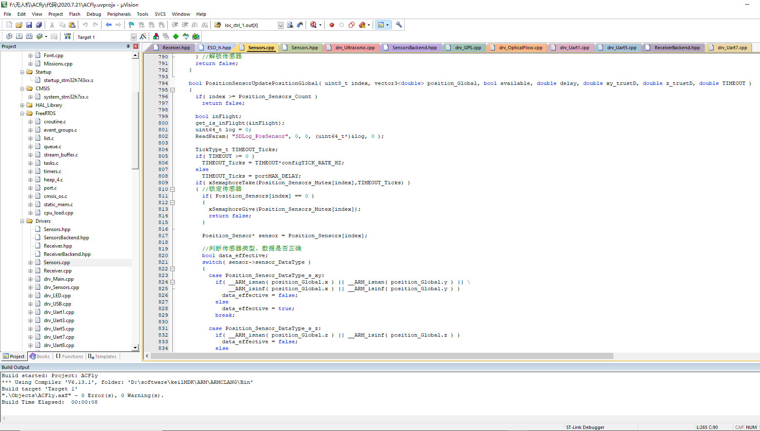The width and height of the screenshot is (760, 431).
Task: Select startup_stm32h743xx.s in the tree
Action: click(x=68, y=80)
